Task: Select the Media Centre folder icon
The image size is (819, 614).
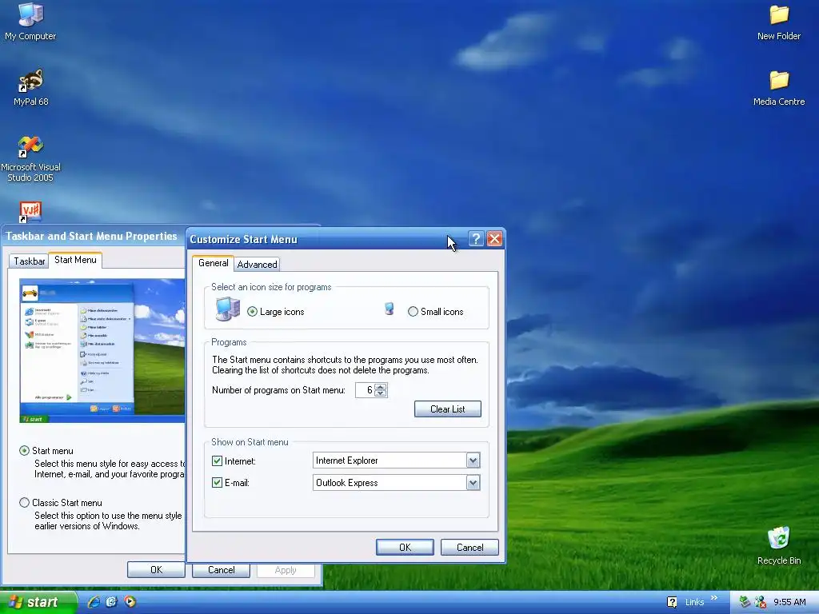Action: point(778,88)
